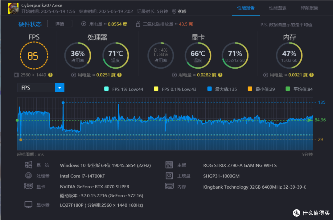Click the LQ27F180P display text
The image size is (333, 220).
click(x=101, y=205)
